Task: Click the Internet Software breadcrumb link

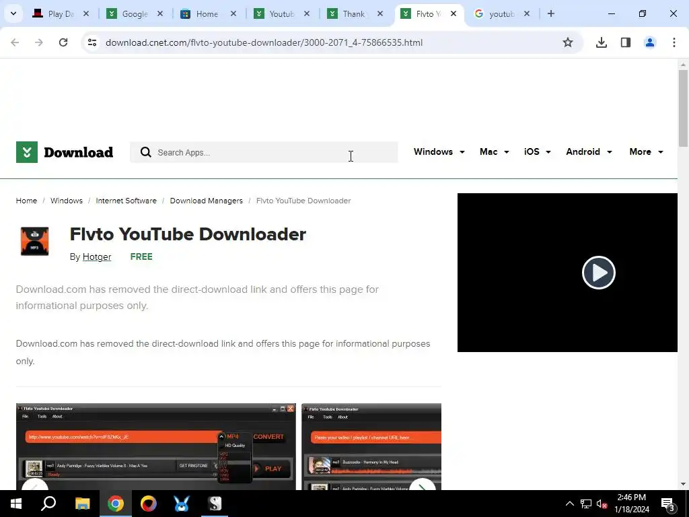Action: [126, 201]
